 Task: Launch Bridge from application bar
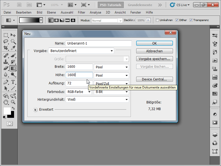(x=19, y=5)
